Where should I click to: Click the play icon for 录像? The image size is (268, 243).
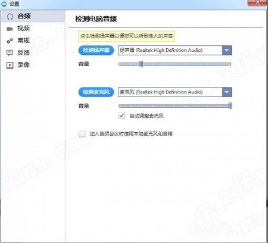tap(10, 65)
